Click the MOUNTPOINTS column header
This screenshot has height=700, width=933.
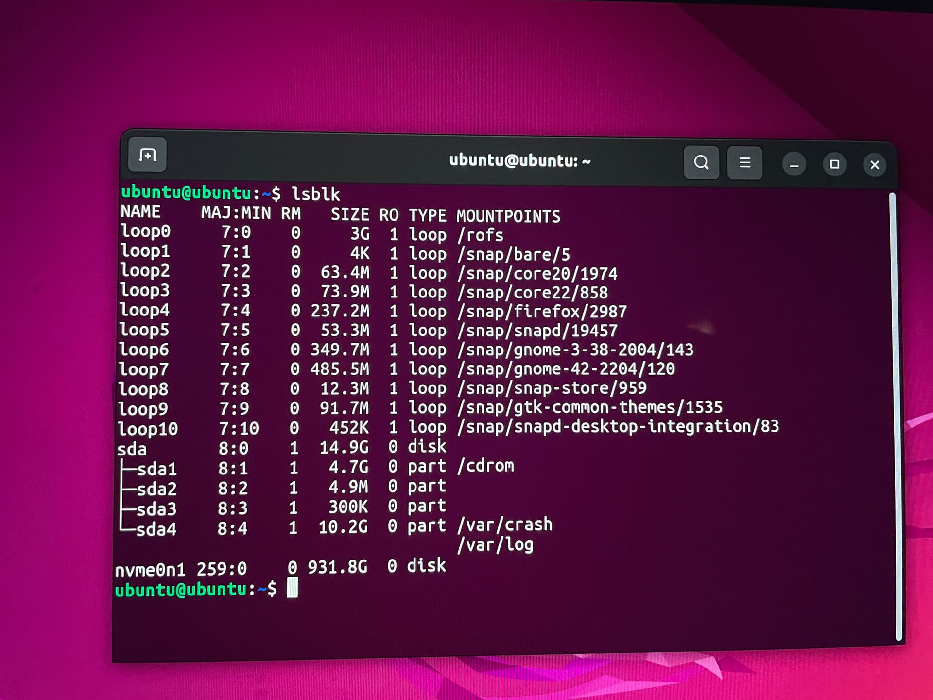point(508,216)
